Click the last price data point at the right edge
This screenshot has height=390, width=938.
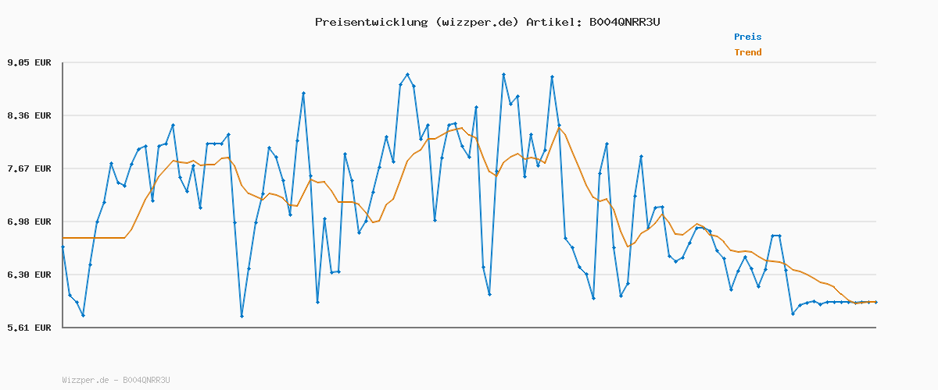point(875,302)
